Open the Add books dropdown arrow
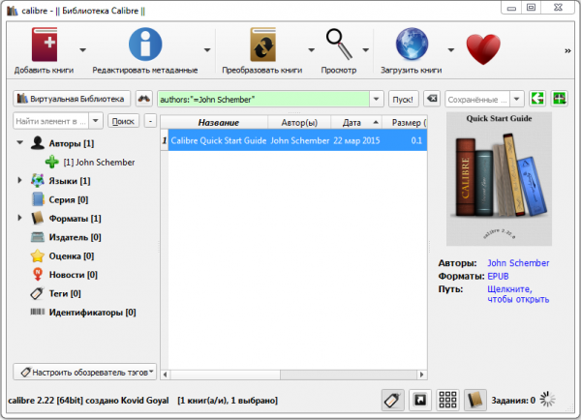The height and width of the screenshot is (420, 581). [x=82, y=49]
